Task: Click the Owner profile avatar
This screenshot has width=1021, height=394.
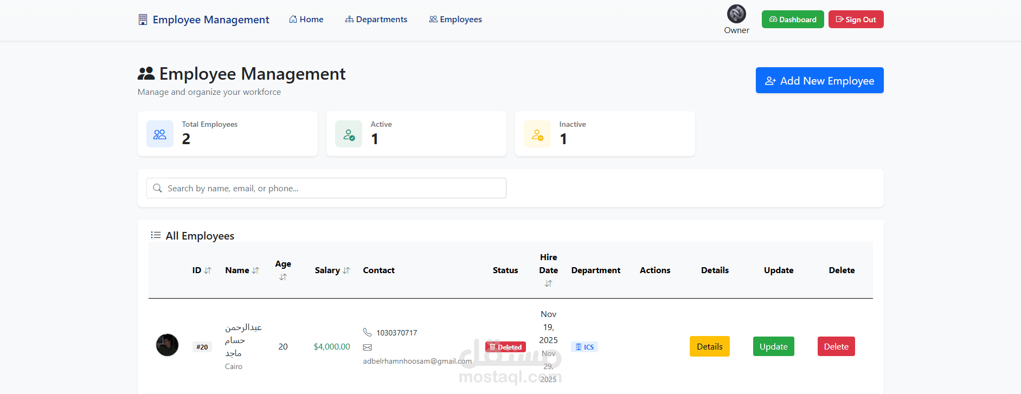Action: pos(736,14)
